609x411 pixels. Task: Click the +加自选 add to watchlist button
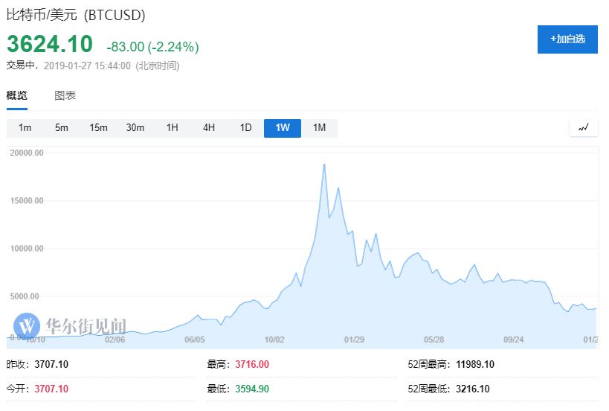567,39
